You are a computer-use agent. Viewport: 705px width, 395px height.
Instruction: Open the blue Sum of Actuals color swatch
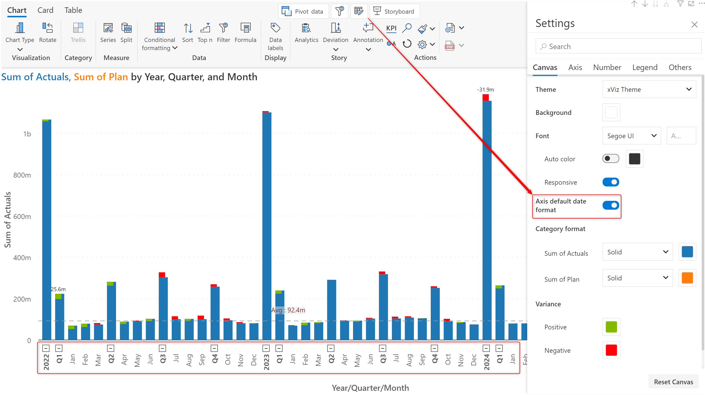pos(687,252)
